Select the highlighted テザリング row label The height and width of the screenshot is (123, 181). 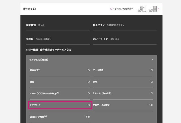(35, 105)
